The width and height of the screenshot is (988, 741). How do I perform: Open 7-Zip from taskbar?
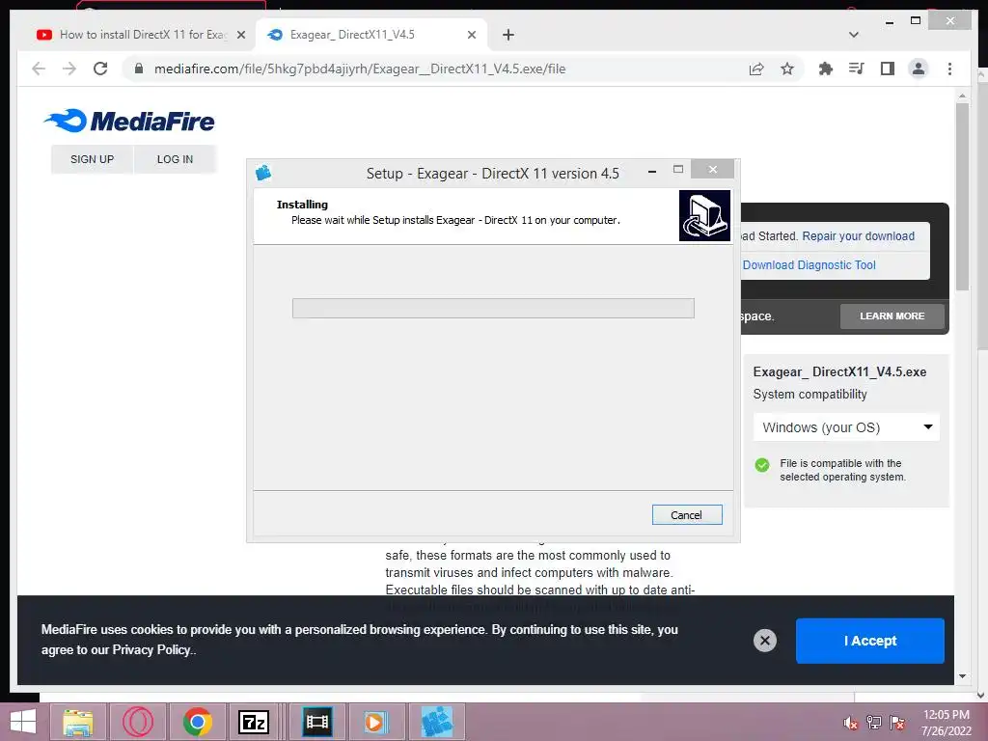(x=254, y=722)
